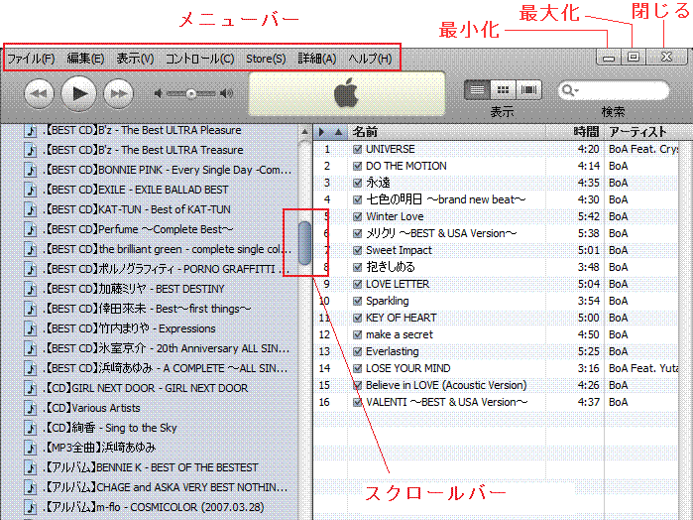Open the 表示(V) menu
This screenshot has width=693, height=520.
135,59
